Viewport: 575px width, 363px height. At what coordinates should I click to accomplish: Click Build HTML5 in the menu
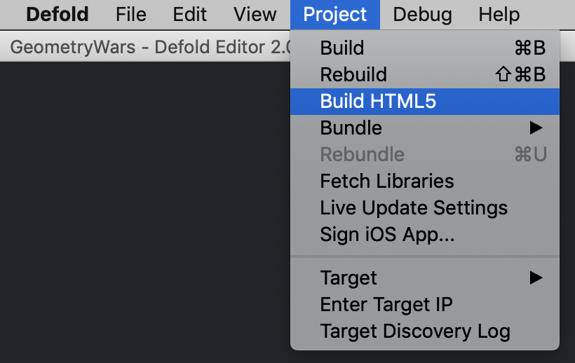[378, 101]
